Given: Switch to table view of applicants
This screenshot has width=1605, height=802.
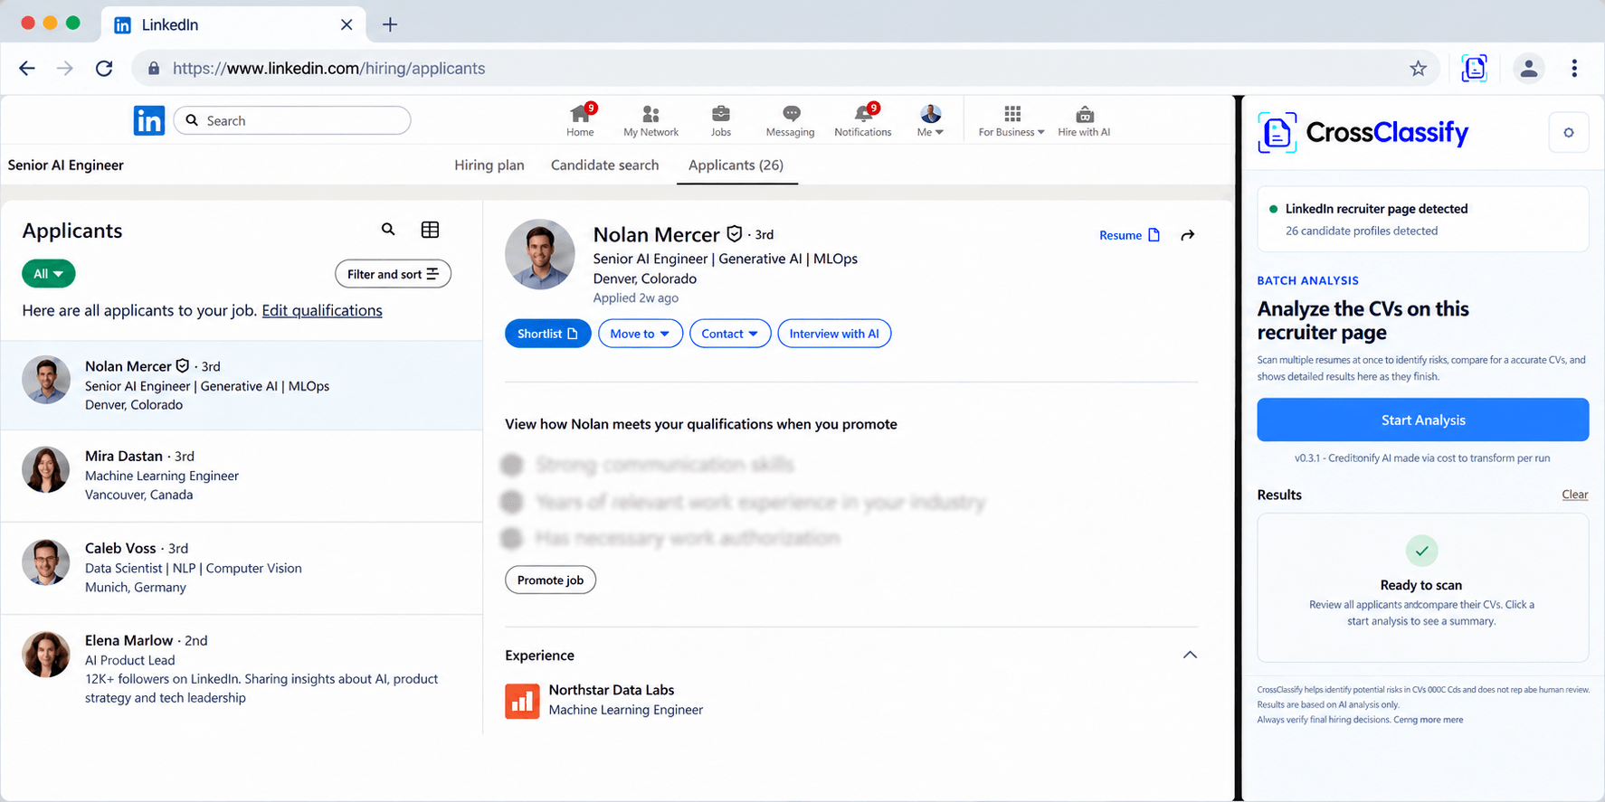Looking at the screenshot, I should 431,230.
